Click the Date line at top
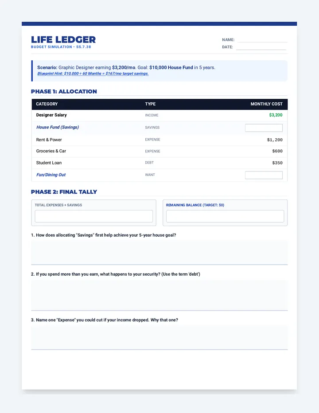Viewport: 319px width, 413px height. click(261, 47)
